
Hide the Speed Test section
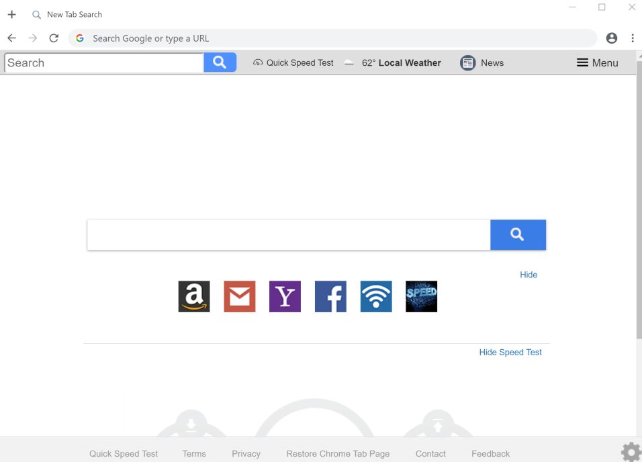[510, 352]
